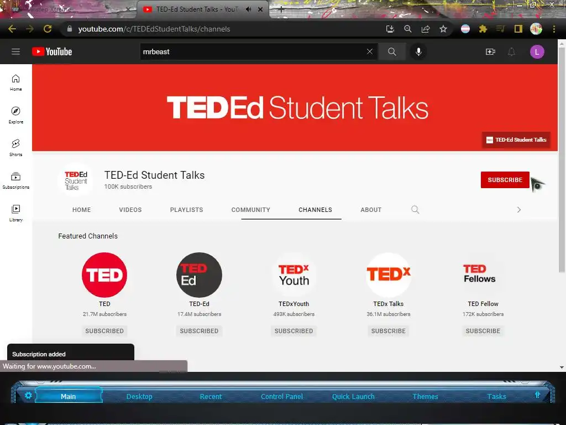This screenshot has height=425, width=566.
Task: Clear the search text with the X icon
Action: [370, 51]
